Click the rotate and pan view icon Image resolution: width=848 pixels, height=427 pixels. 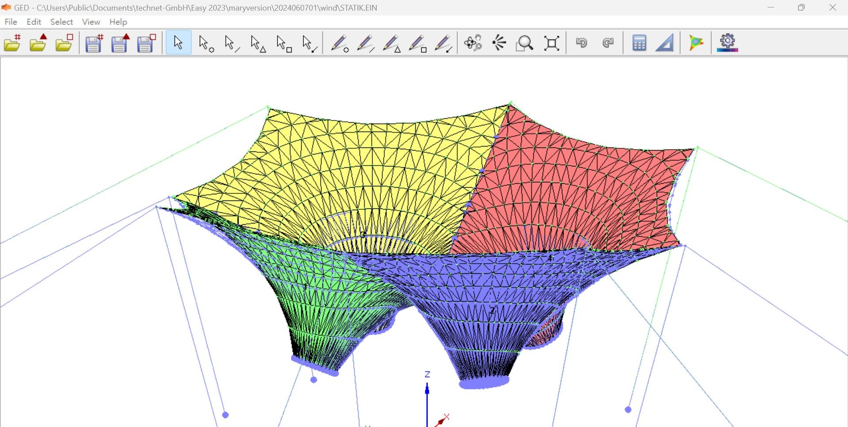coord(473,43)
